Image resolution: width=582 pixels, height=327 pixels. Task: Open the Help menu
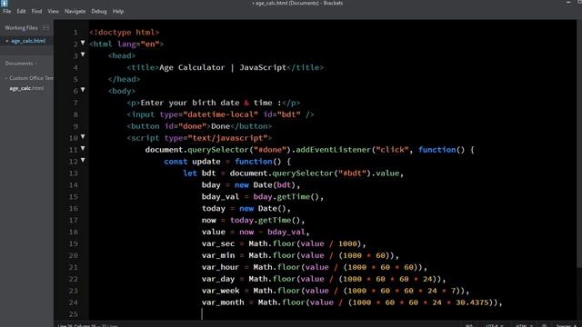tap(118, 12)
